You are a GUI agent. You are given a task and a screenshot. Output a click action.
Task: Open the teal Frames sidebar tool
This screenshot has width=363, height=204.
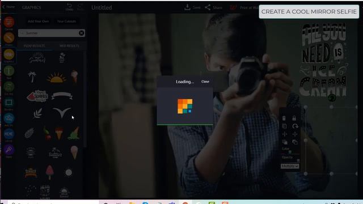(x=9, y=102)
